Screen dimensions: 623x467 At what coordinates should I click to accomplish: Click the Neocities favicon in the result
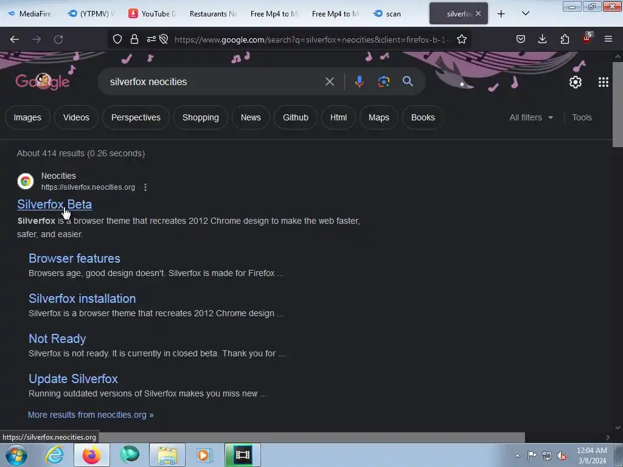[26, 181]
